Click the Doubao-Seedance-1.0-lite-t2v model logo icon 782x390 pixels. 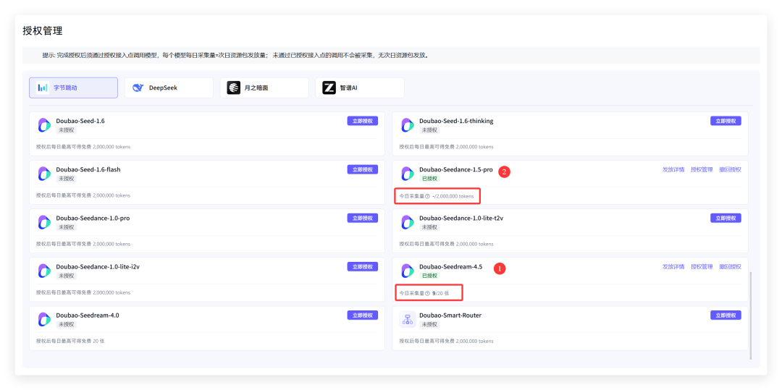(408, 222)
